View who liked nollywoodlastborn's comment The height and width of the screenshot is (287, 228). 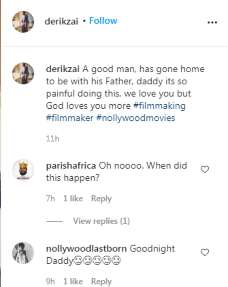click(x=74, y=281)
